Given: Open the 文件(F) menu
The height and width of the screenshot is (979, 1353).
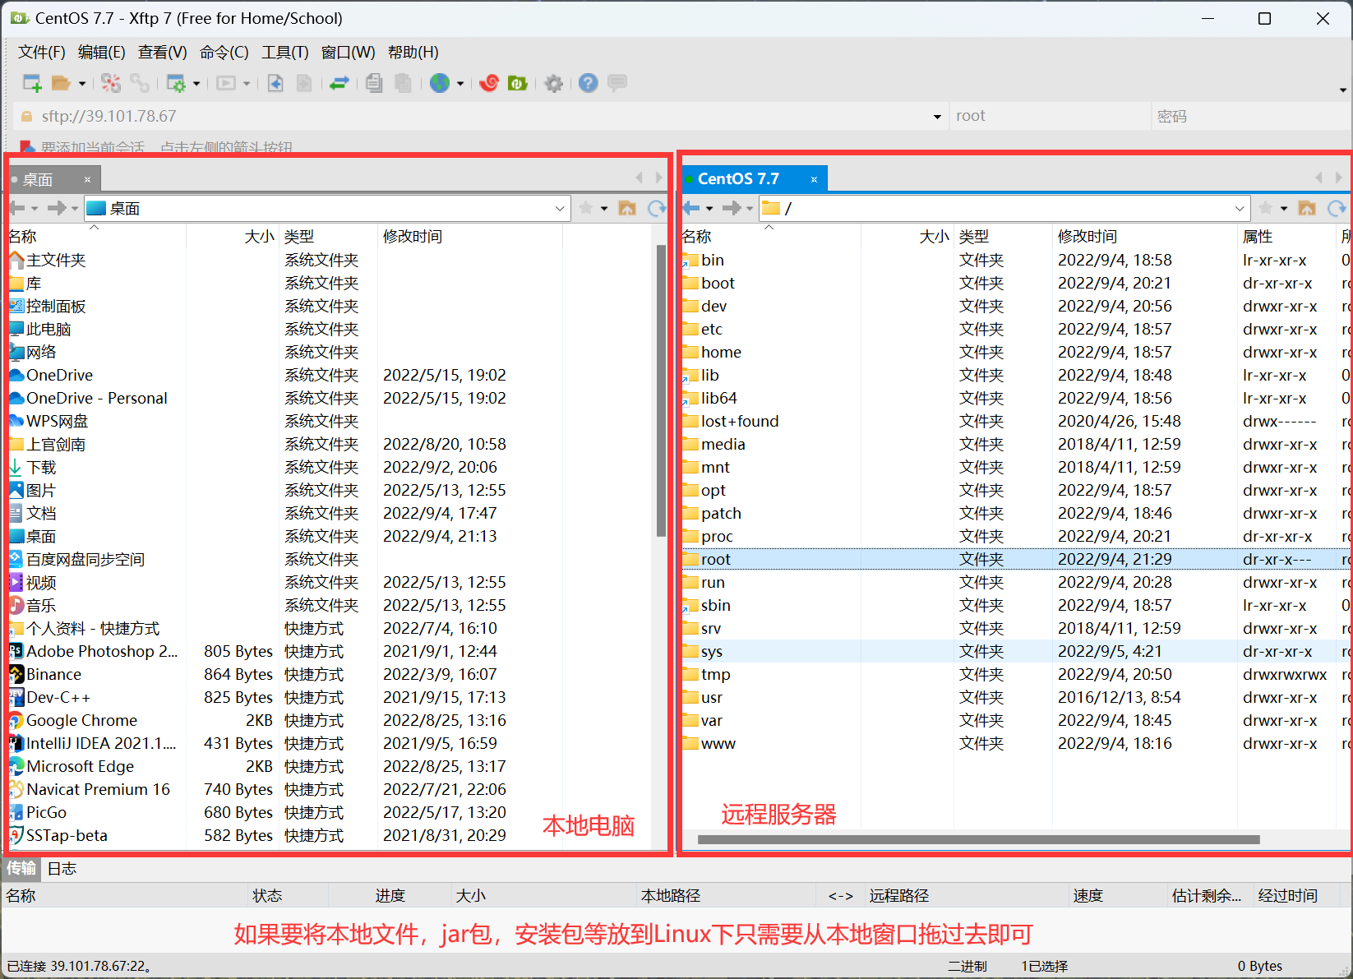Looking at the screenshot, I should pos(42,53).
